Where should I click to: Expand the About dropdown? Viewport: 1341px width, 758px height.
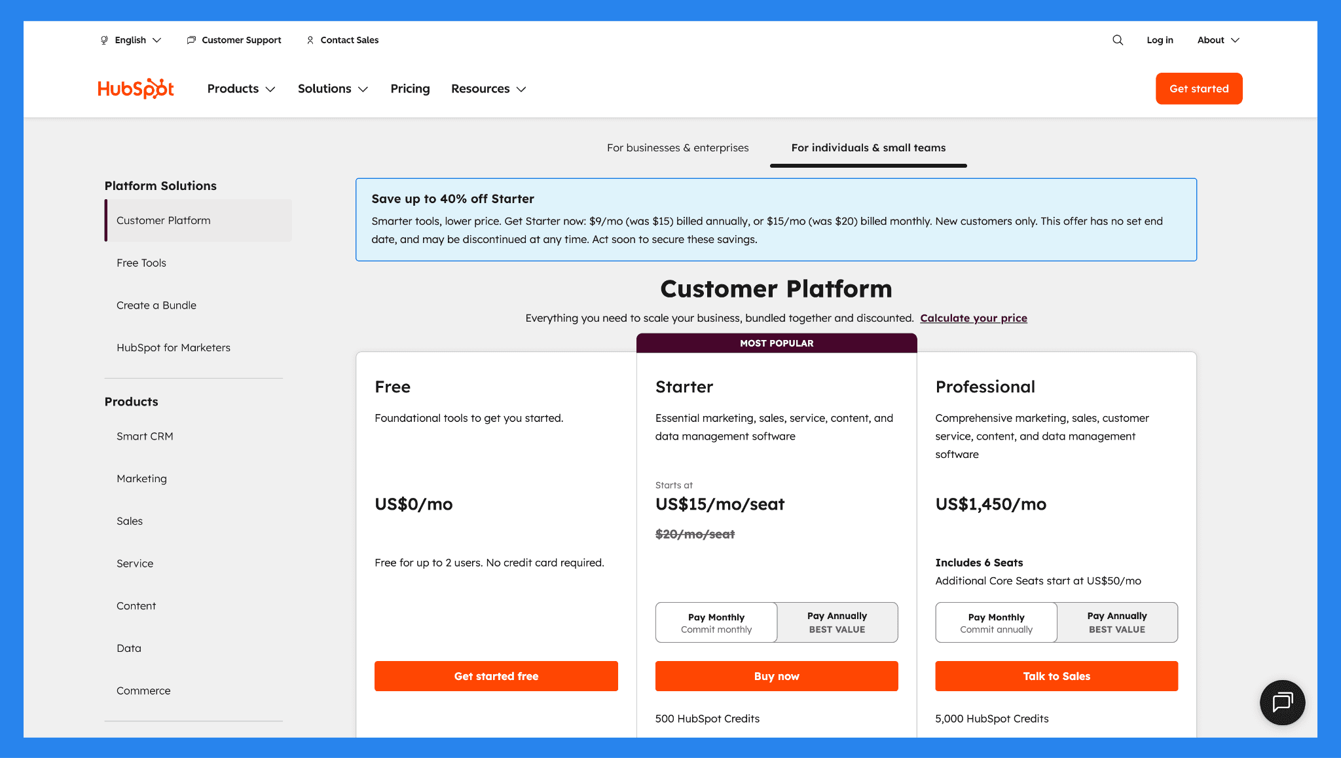coord(1218,40)
